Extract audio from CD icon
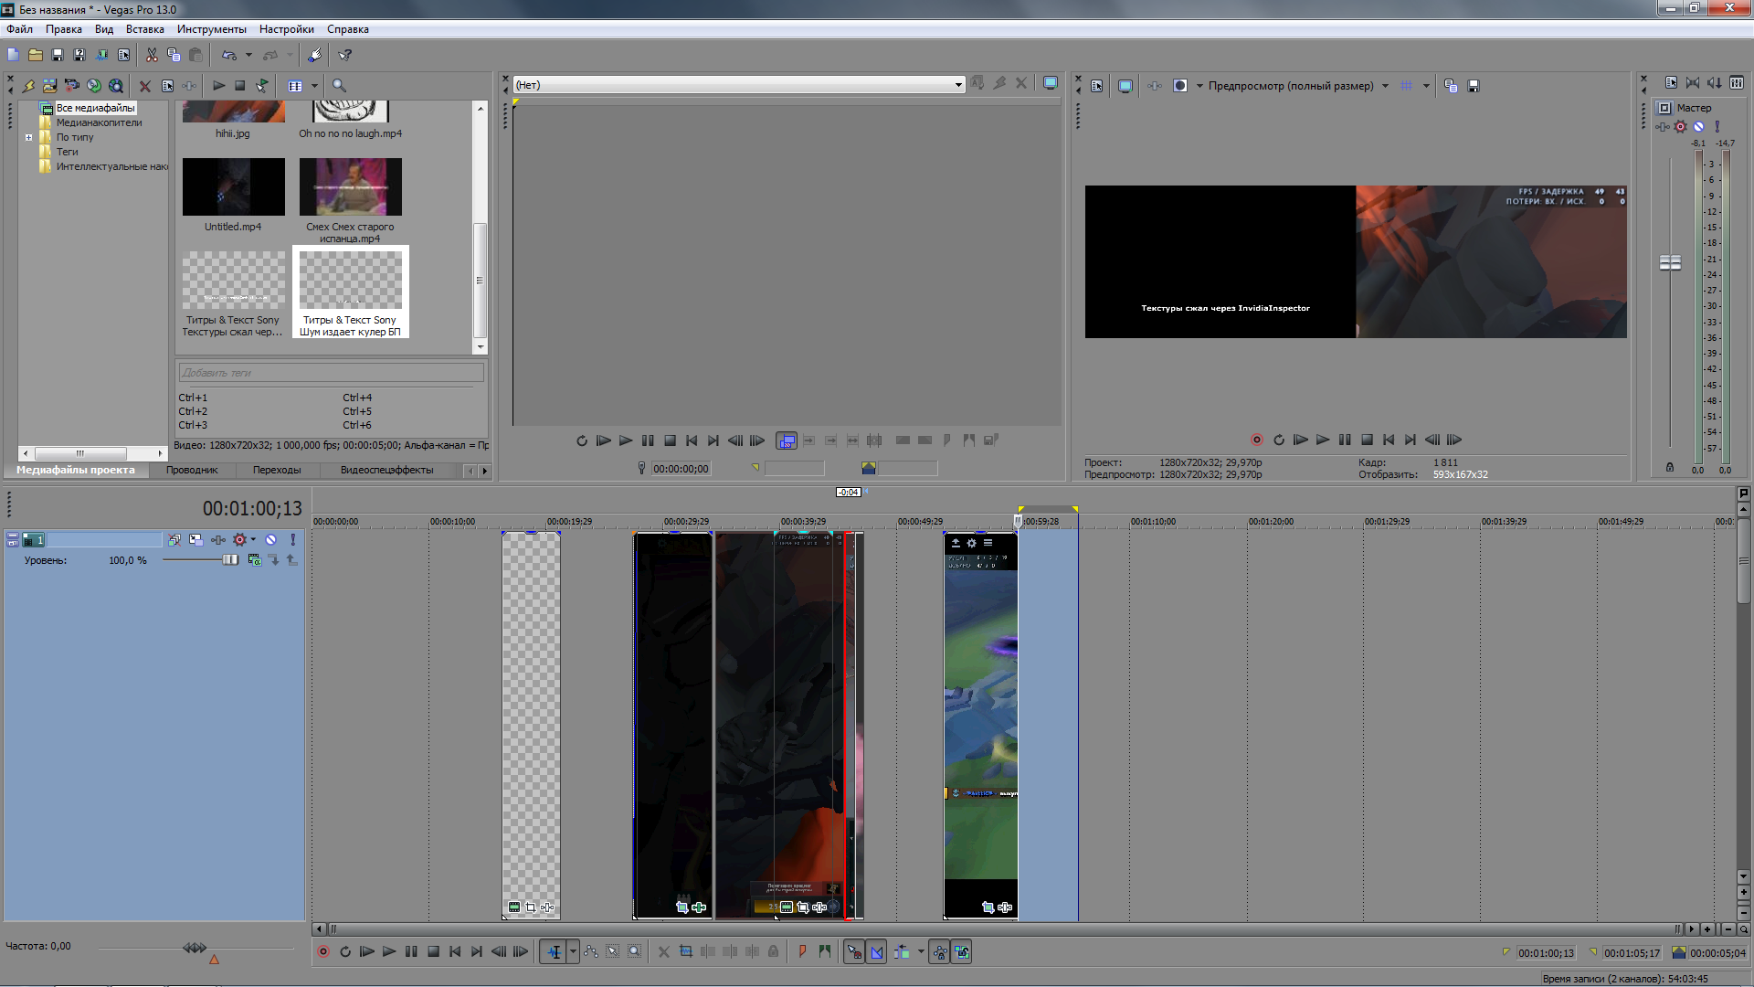This screenshot has width=1754, height=987. coord(94,85)
